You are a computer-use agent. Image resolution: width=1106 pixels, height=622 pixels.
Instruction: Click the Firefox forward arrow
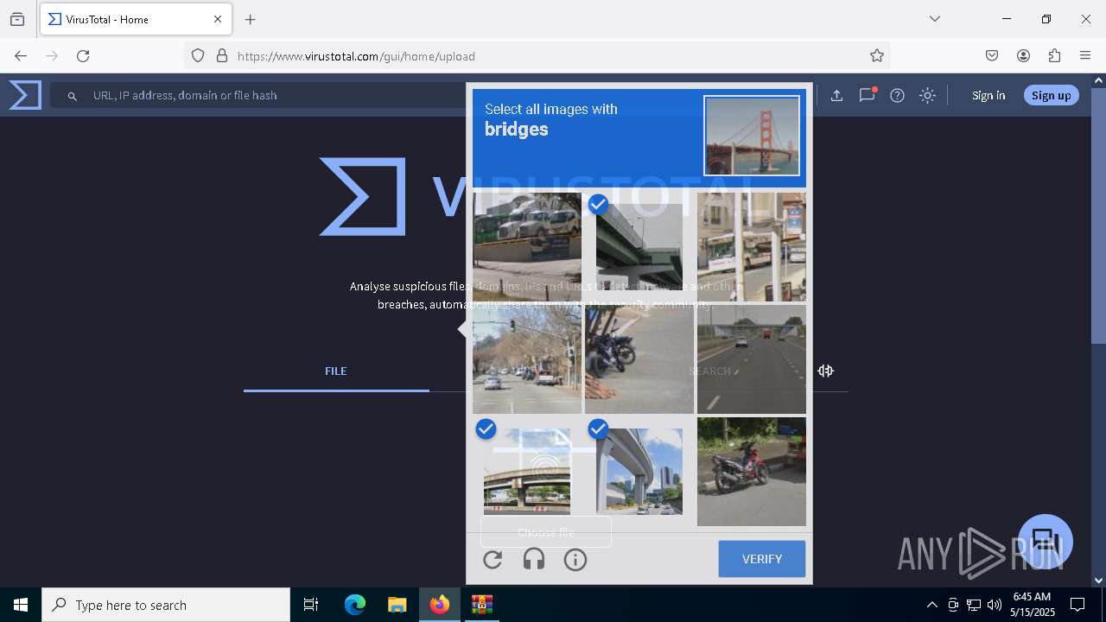(x=52, y=56)
